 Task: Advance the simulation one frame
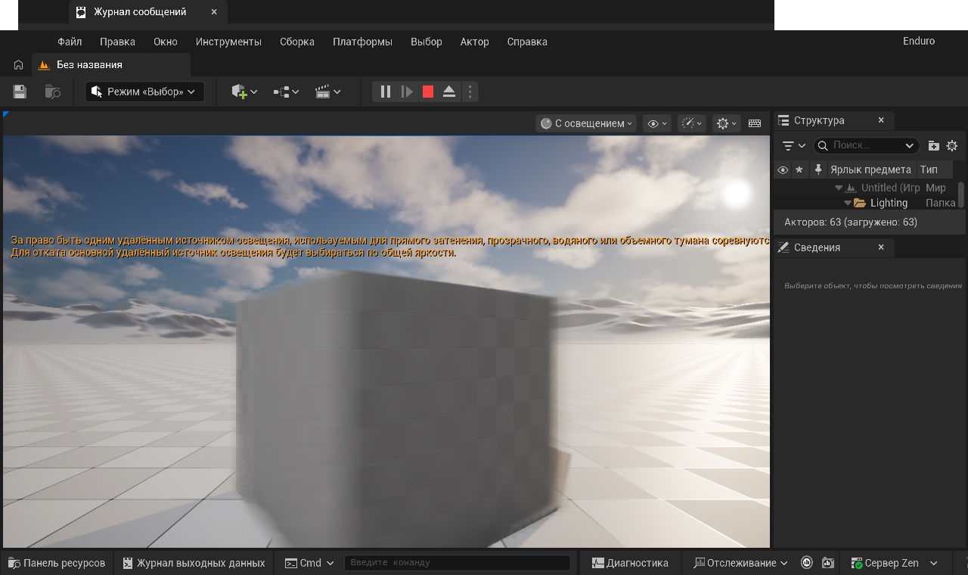[x=407, y=92]
